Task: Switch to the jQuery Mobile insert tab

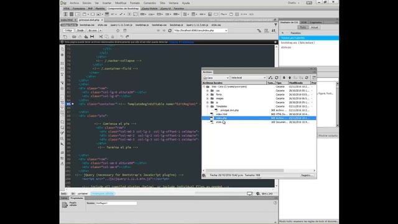Action: (149, 9)
